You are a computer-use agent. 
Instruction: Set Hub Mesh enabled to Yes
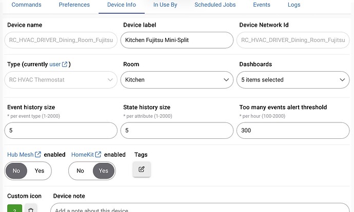40,171
